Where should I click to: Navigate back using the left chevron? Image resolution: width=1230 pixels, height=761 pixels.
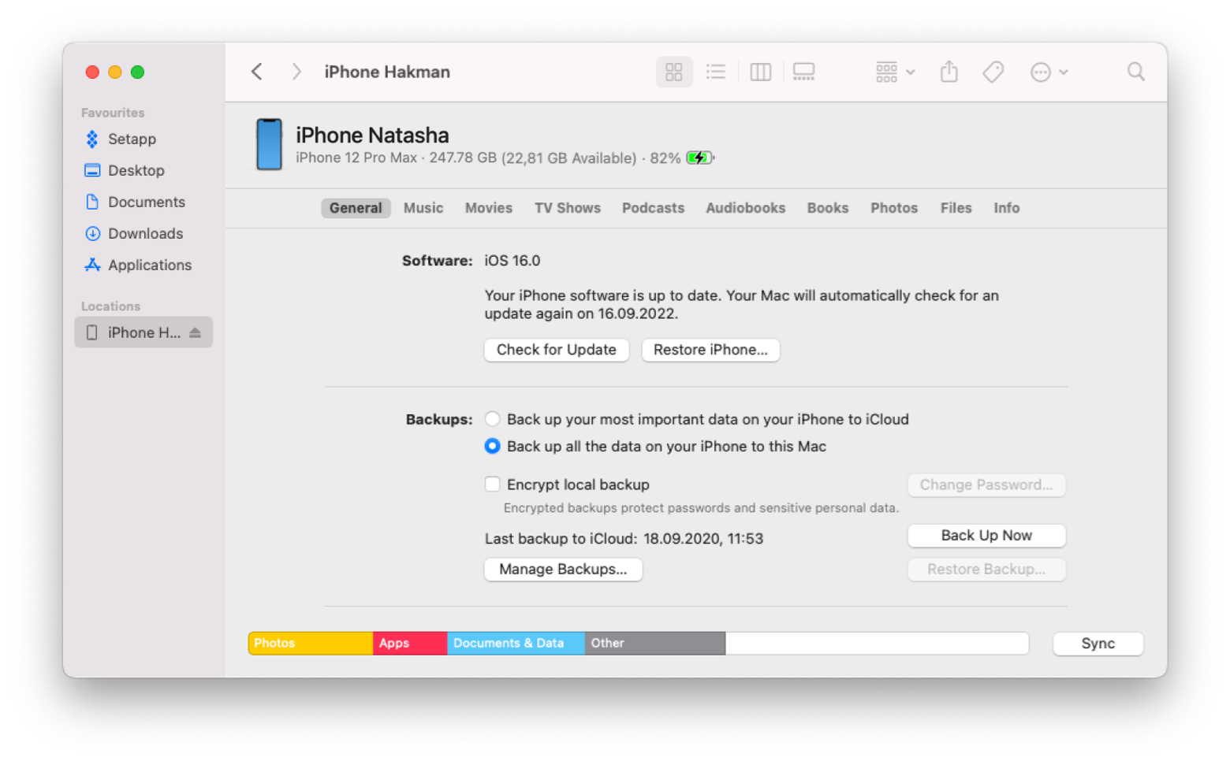point(256,72)
